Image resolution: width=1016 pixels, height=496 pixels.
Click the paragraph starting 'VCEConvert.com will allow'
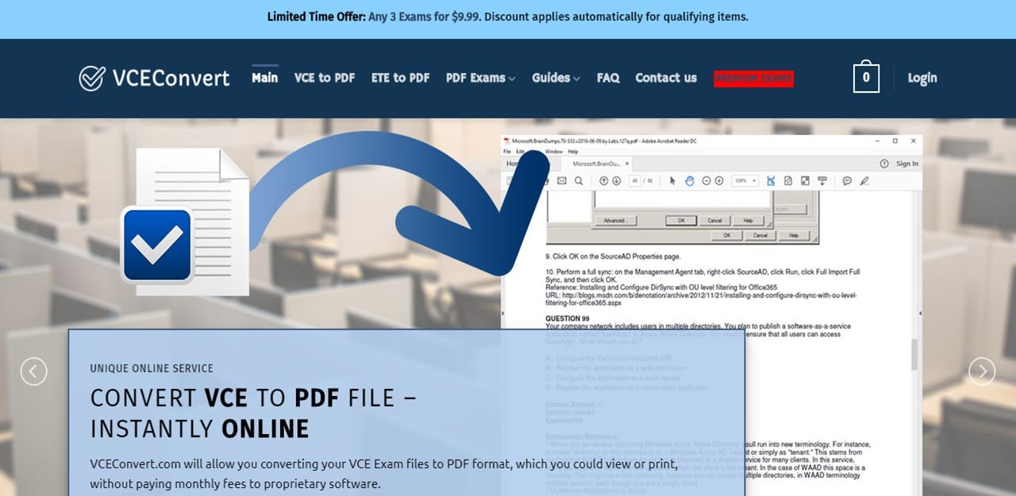click(x=383, y=473)
